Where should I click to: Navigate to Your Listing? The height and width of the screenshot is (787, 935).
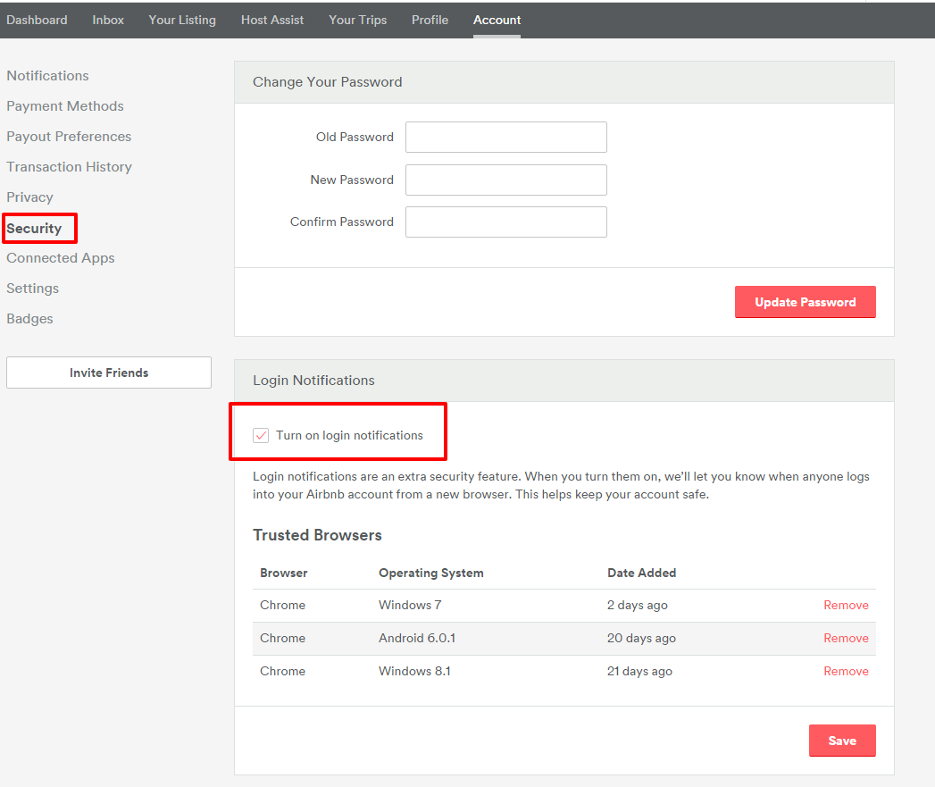[182, 20]
